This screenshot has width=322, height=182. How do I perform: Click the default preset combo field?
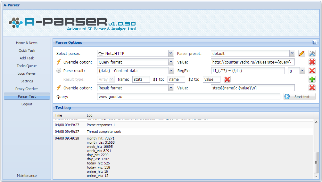[250, 53]
